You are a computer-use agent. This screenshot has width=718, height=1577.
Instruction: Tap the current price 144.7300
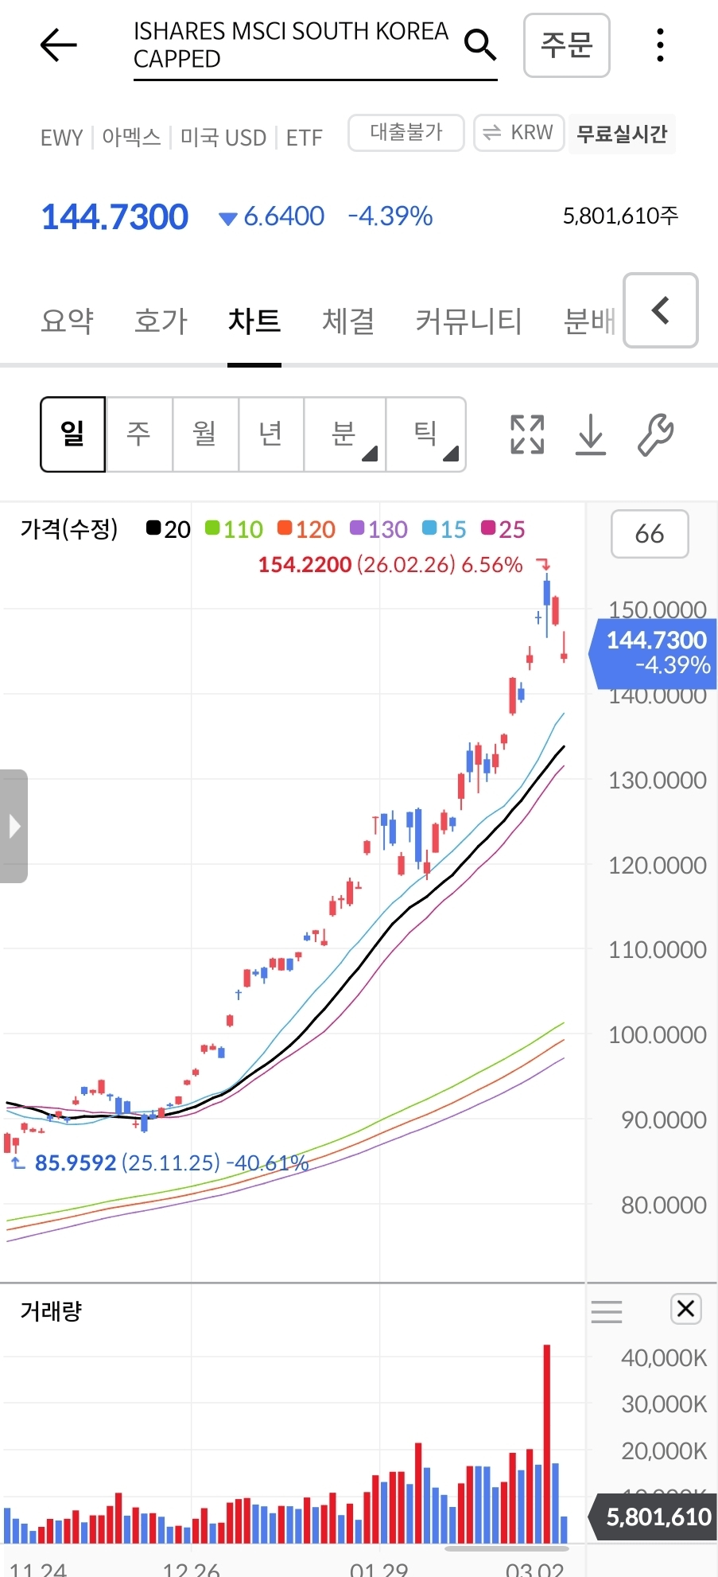point(114,216)
